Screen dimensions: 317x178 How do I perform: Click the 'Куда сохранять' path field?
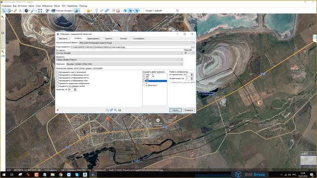click(x=131, y=47)
